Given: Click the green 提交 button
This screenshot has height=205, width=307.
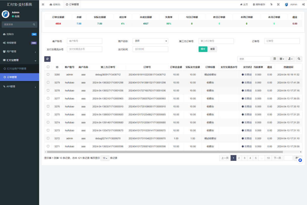Looking at the screenshot, I should pyautogui.click(x=203, y=49).
